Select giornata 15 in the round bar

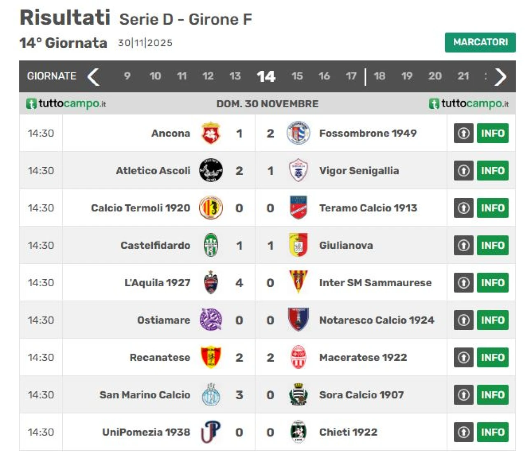pos(297,76)
